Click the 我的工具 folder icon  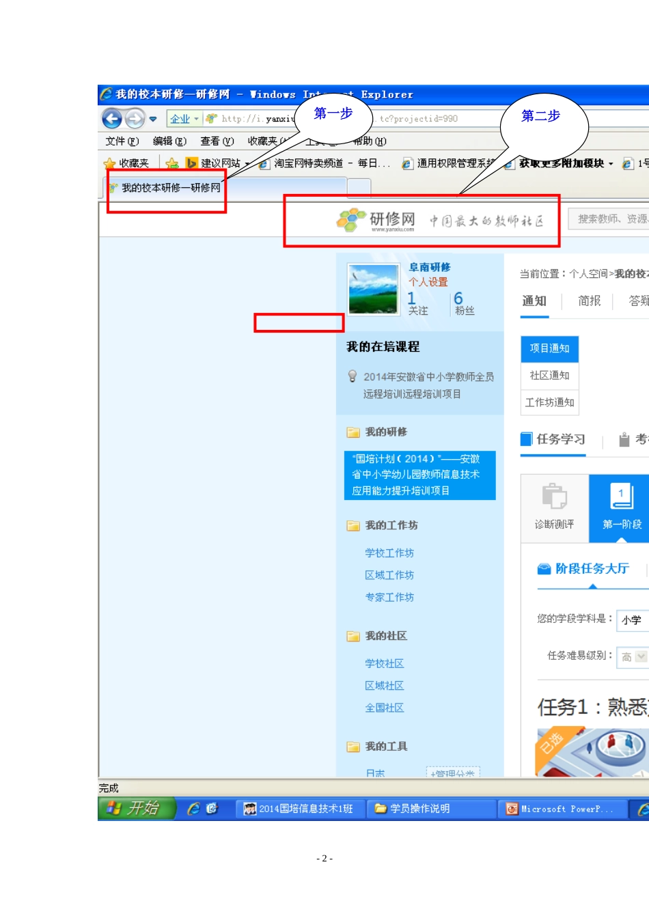coord(353,747)
